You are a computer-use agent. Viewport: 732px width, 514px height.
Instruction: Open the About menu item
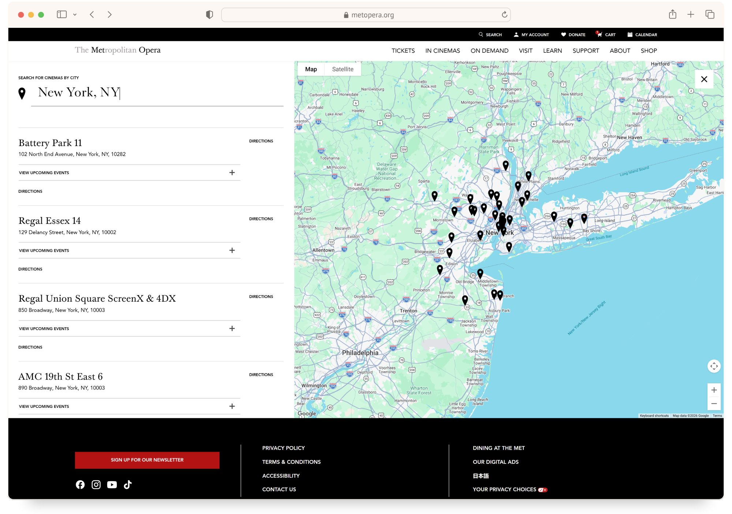coord(620,51)
